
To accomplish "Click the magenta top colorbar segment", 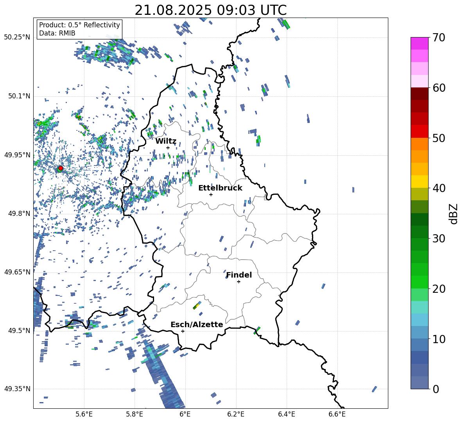I will tap(420, 43).
